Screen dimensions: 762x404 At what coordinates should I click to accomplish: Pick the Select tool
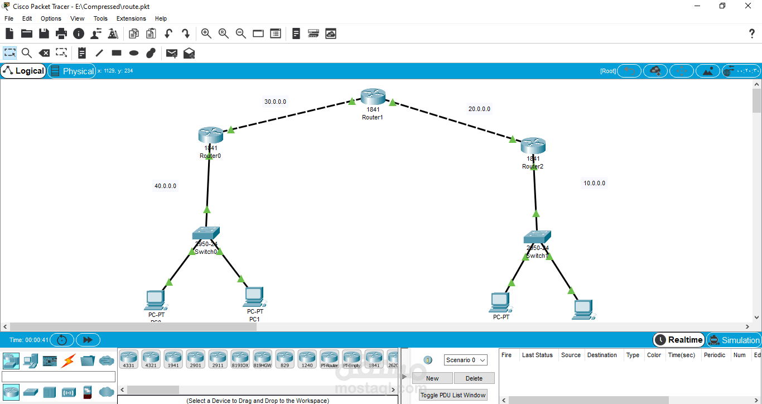coord(10,53)
